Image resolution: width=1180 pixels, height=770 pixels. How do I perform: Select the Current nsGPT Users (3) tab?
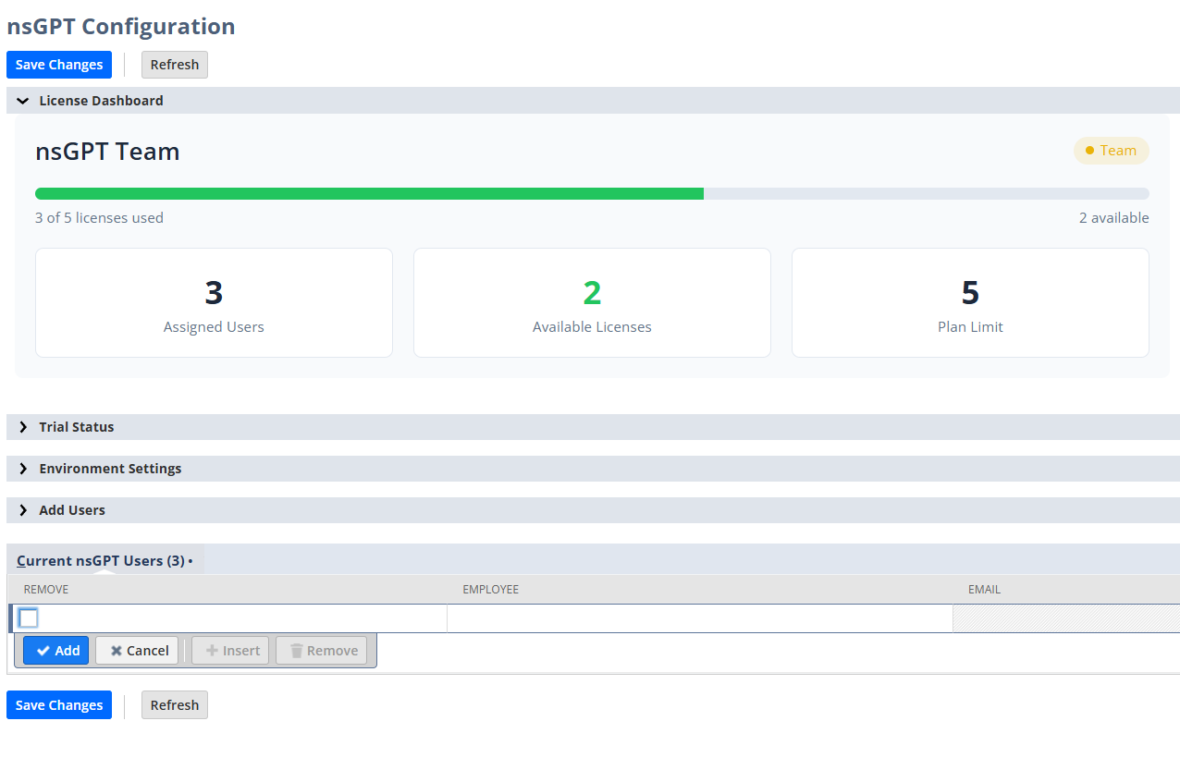point(100,559)
